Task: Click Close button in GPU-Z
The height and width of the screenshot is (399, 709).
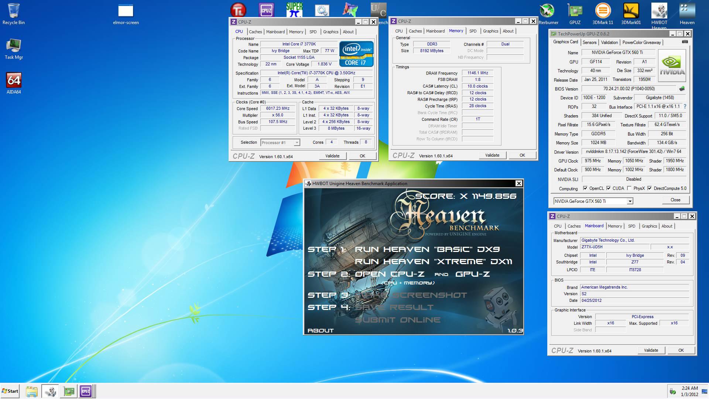Action: tap(675, 200)
